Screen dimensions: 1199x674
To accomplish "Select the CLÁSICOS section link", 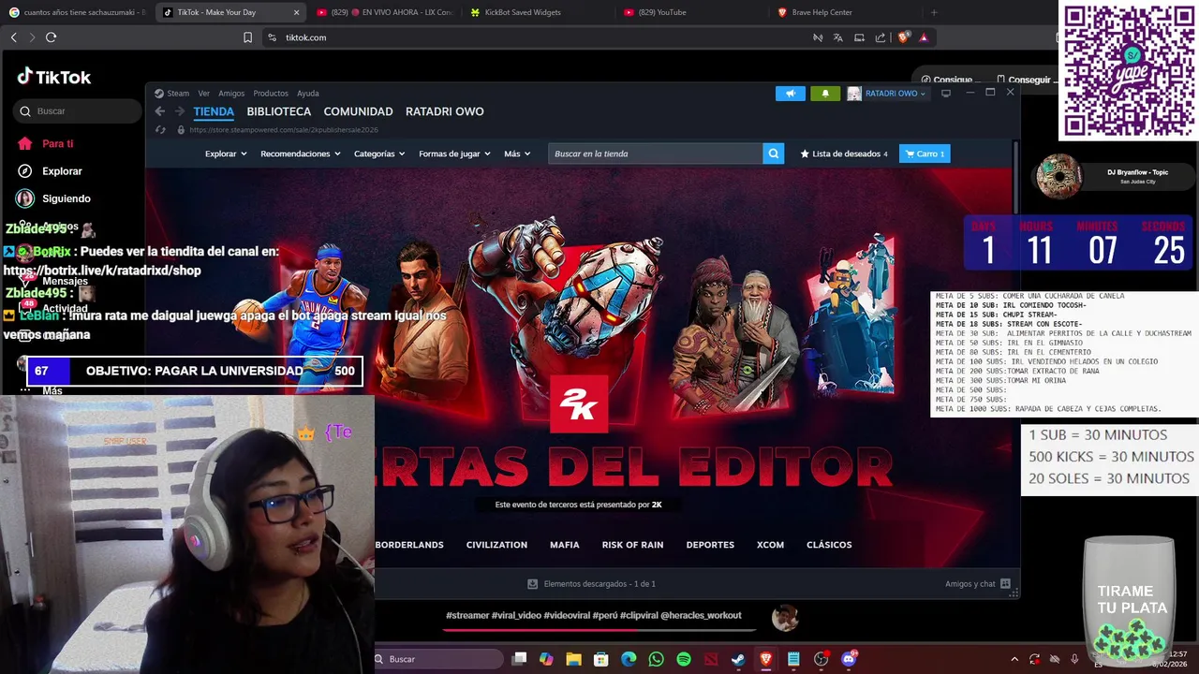I will (829, 545).
